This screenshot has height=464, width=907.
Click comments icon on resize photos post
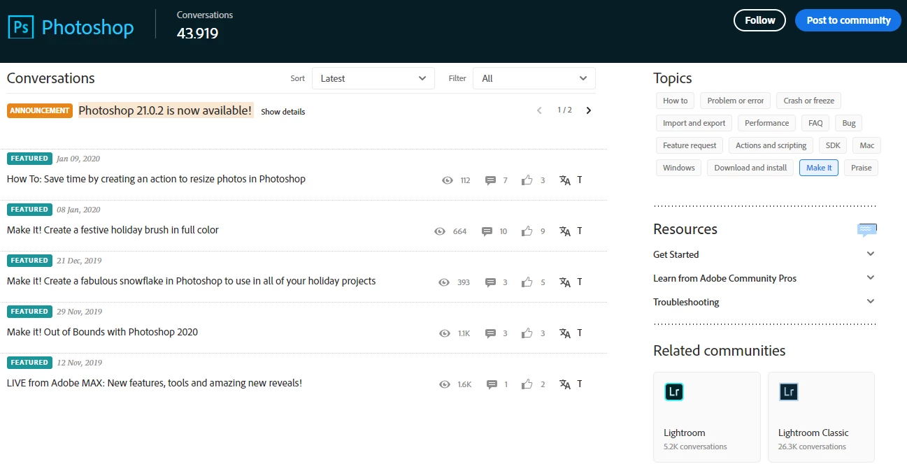click(x=490, y=180)
